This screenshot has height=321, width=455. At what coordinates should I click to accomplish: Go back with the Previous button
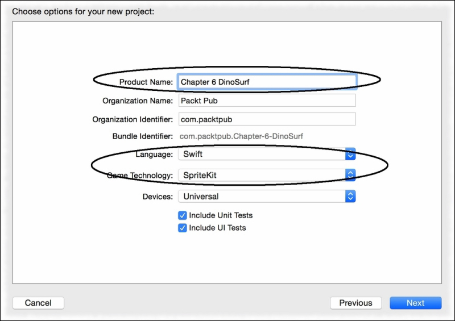tap(356, 303)
